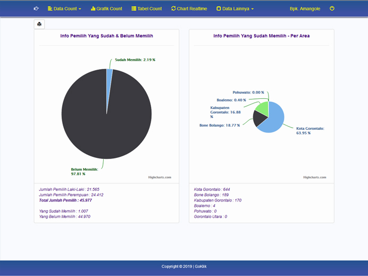The width and height of the screenshot is (368, 276).
Task: Click the print button icon
Action: click(x=39, y=24)
